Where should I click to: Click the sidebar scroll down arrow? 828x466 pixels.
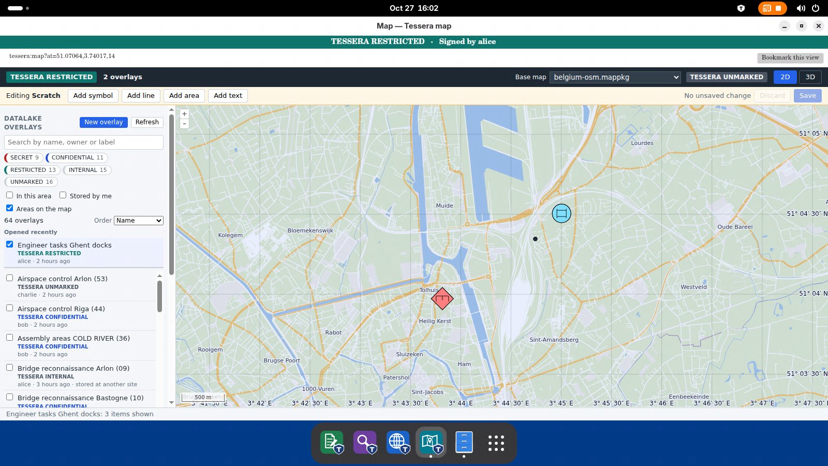coord(171,402)
